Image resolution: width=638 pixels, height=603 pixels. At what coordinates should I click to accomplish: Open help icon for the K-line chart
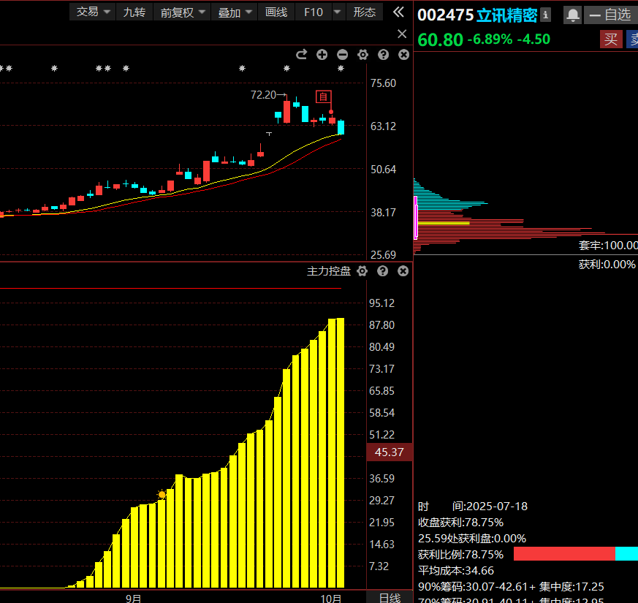383,55
